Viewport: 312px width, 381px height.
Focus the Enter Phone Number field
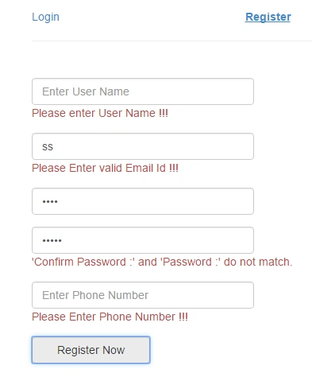click(x=143, y=295)
